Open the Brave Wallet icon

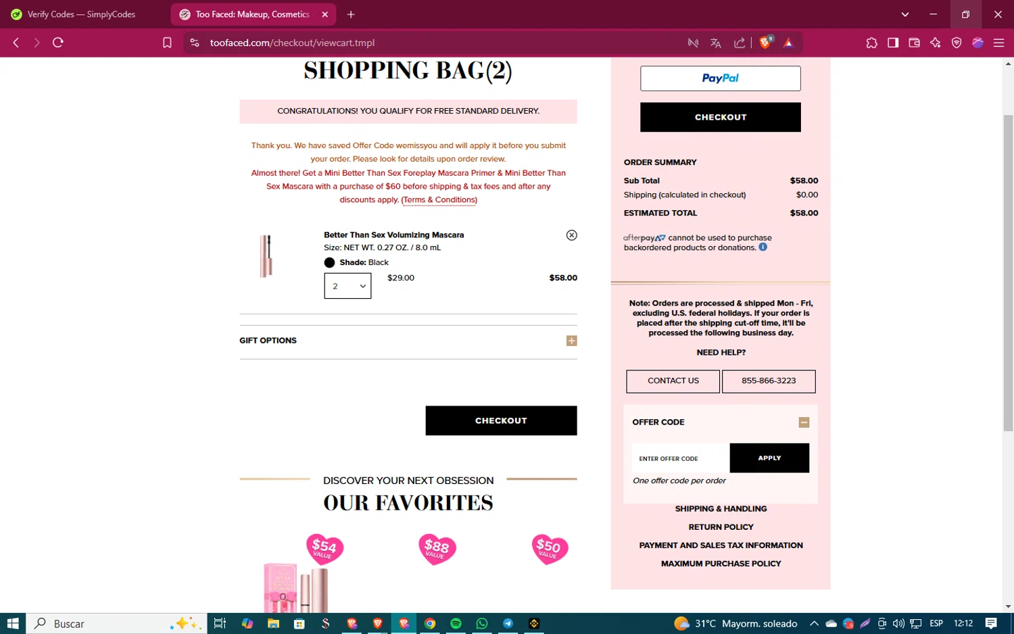(x=914, y=43)
